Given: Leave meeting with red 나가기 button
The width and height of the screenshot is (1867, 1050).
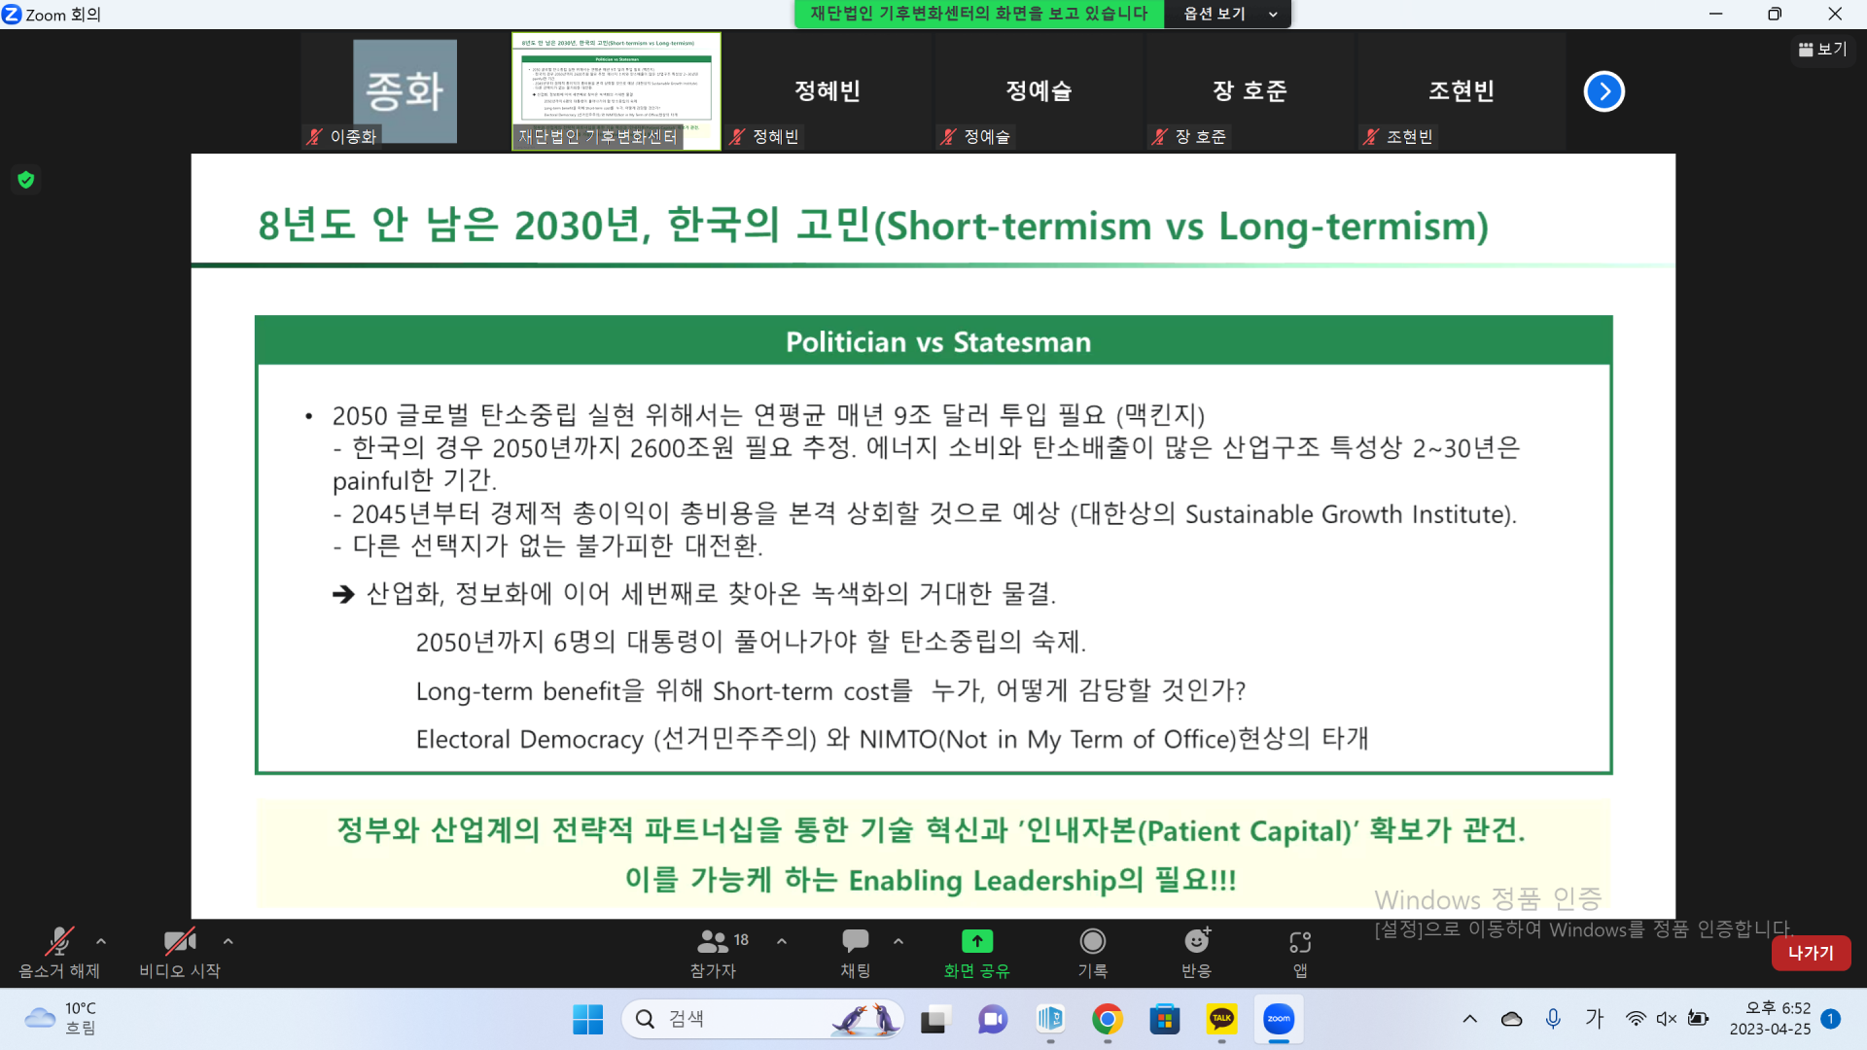Looking at the screenshot, I should click(1811, 953).
